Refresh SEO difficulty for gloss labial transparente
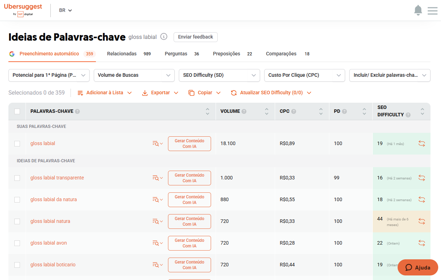This screenshot has height=280, width=441. pyautogui.click(x=422, y=178)
